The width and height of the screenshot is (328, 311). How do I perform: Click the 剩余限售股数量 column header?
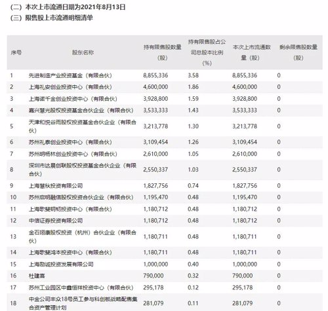pyautogui.click(x=298, y=52)
